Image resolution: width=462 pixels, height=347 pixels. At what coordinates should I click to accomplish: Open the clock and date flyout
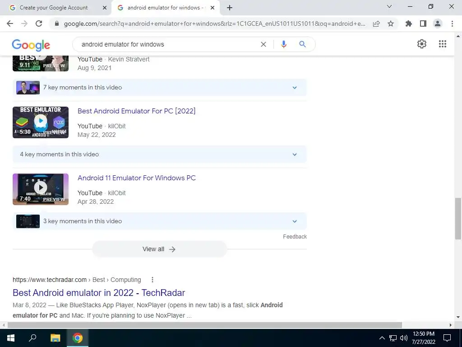tap(423, 338)
